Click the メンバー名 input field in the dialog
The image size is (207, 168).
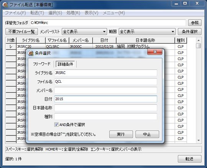[x=106, y=90]
